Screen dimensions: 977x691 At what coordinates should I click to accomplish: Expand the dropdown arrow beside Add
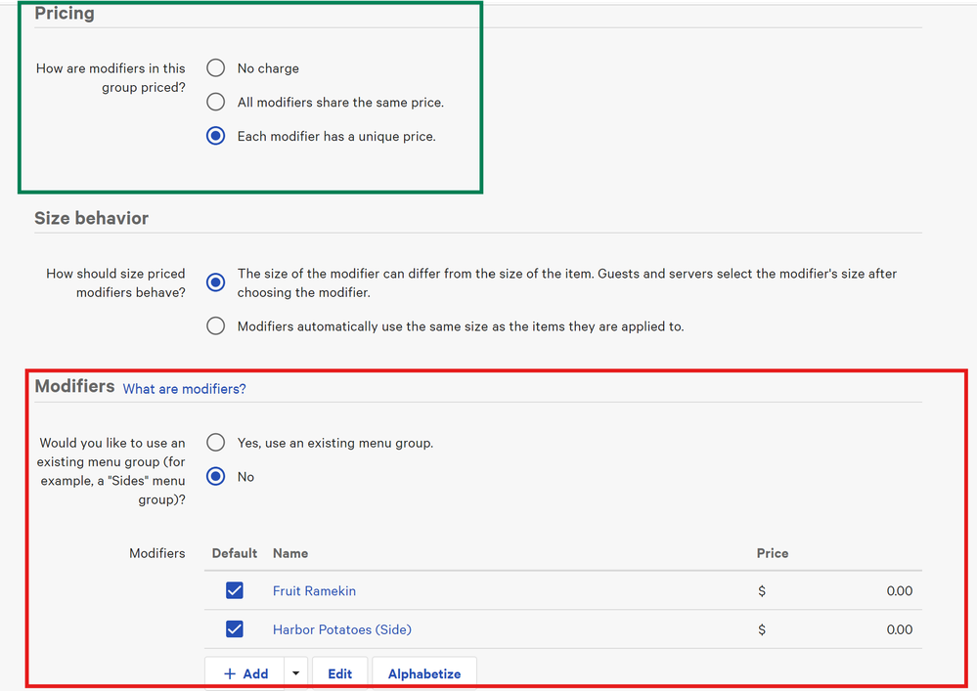pos(296,673)
